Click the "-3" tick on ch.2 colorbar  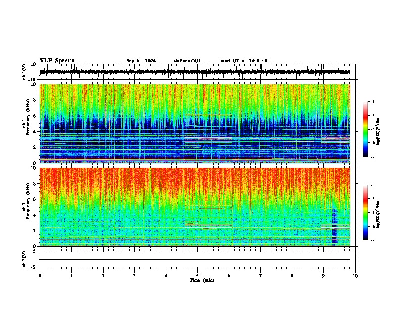click(372, 185)
